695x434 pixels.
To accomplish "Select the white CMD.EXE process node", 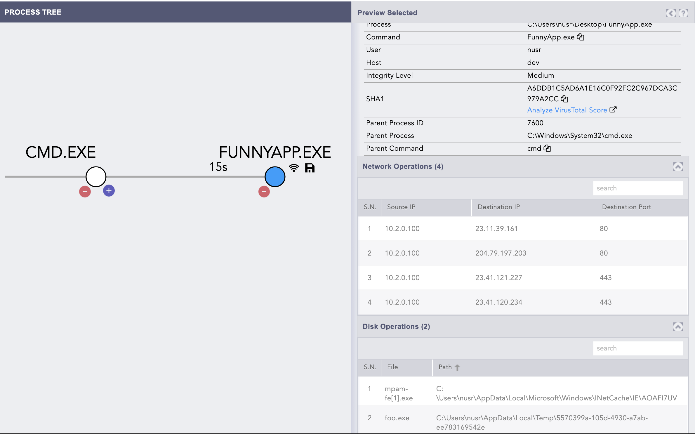I will tap(96, 177).
